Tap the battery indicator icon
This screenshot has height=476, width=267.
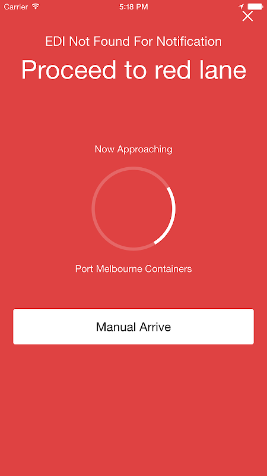click(255, 7)
